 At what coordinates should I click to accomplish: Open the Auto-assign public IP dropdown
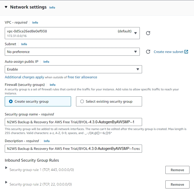click(73, 69)
